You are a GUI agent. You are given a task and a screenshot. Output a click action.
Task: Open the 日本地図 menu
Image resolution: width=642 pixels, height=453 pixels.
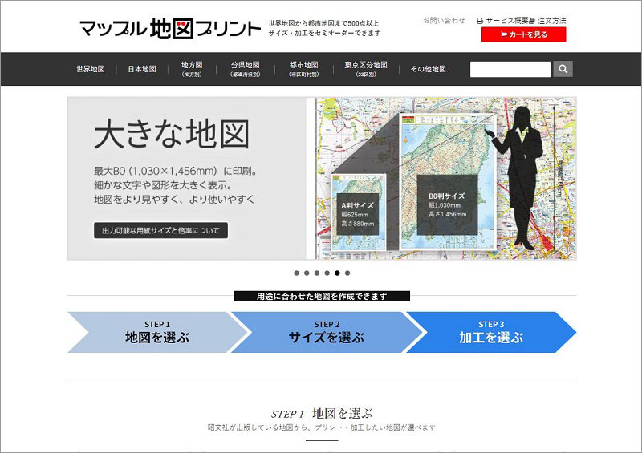pos(142,69)
